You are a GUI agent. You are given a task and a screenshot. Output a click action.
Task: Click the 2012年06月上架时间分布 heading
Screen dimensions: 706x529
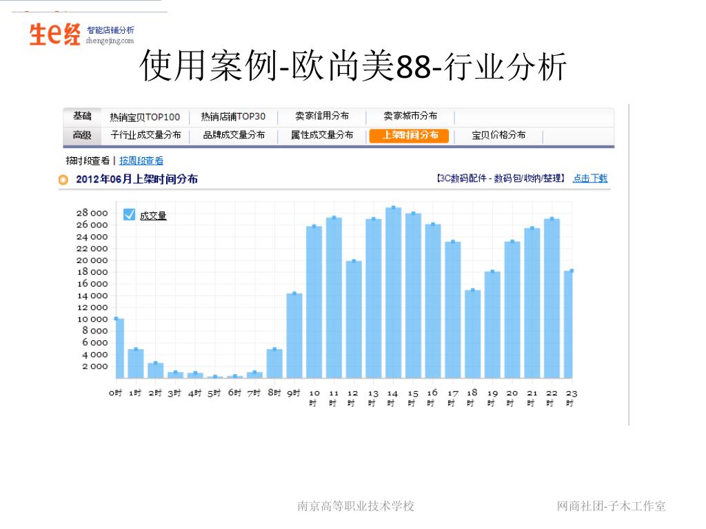137,180
